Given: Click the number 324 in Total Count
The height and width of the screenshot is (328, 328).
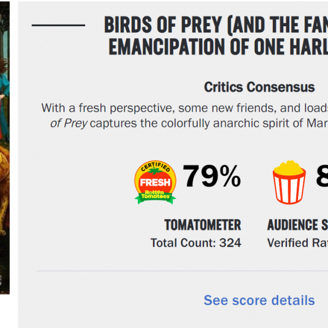Looking at the screenshot, I should point(230,243).
